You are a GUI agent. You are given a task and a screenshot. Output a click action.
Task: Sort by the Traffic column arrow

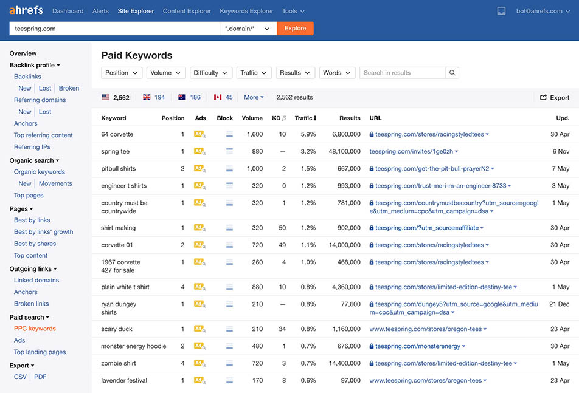[315, 118]
